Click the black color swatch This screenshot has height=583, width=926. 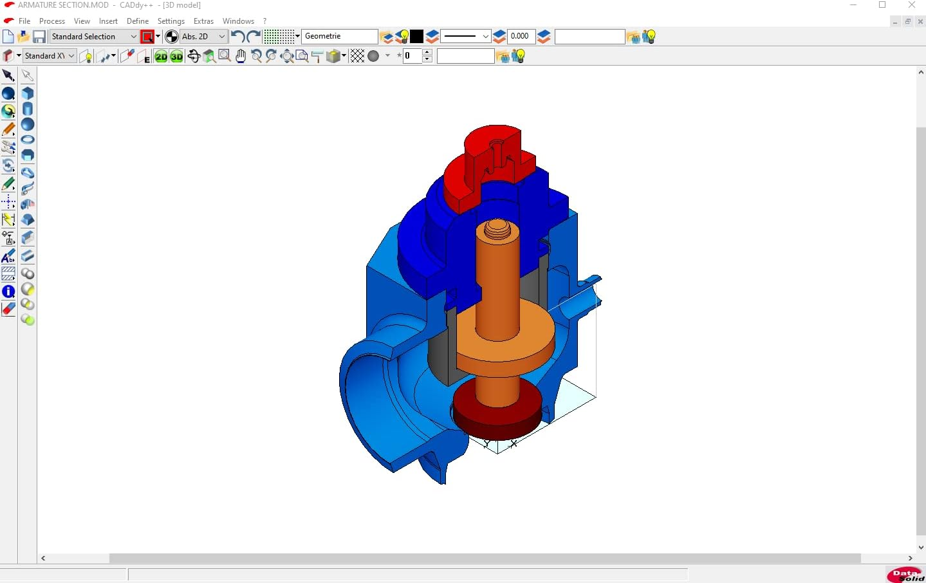coord(417,37)
